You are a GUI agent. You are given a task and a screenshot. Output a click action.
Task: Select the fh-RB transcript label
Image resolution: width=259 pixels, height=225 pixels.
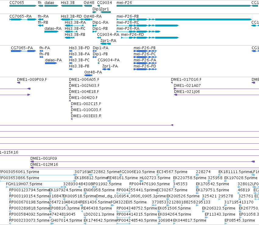[43, 22]
